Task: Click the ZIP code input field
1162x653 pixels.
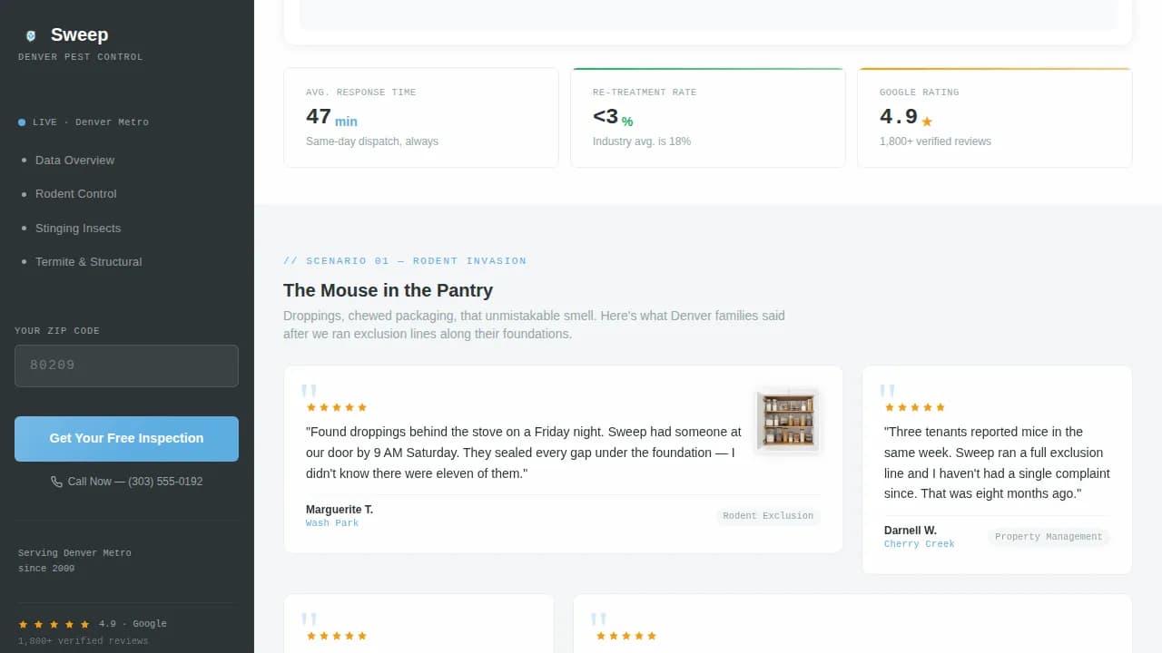Action: tap(126, 365)
